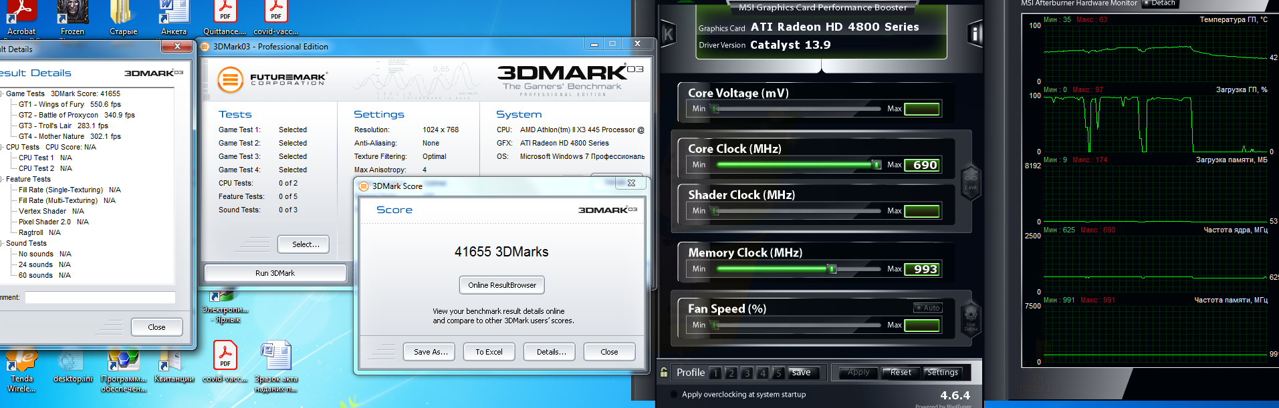Select Afterburner profile slot 5
The width and height of the screenshot is (1279, 408).
coord(778,373)
